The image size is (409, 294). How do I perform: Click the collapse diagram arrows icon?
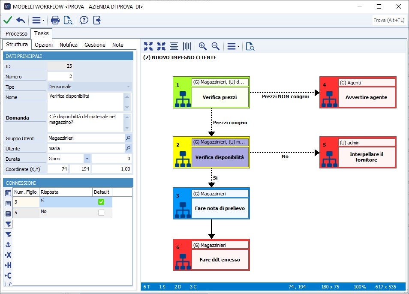(161, 46)
